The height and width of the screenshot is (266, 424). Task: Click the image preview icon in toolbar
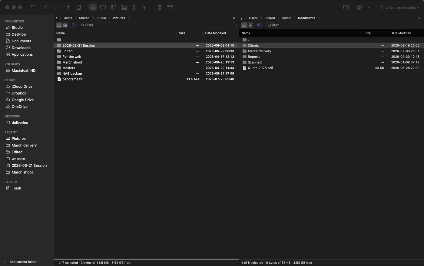[124, 7]
